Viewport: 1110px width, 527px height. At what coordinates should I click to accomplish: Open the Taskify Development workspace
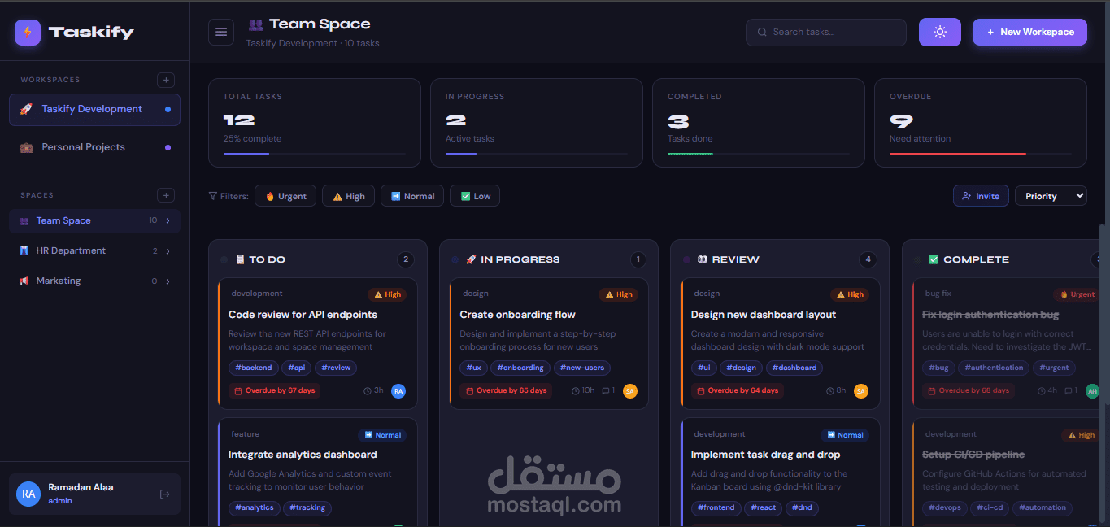click(94, 110)
